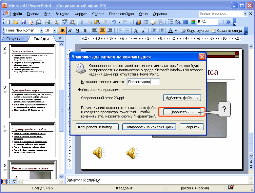Screen dimensions: 255x193
Task: Click the email attachment icon
Action: coord(38,22)
